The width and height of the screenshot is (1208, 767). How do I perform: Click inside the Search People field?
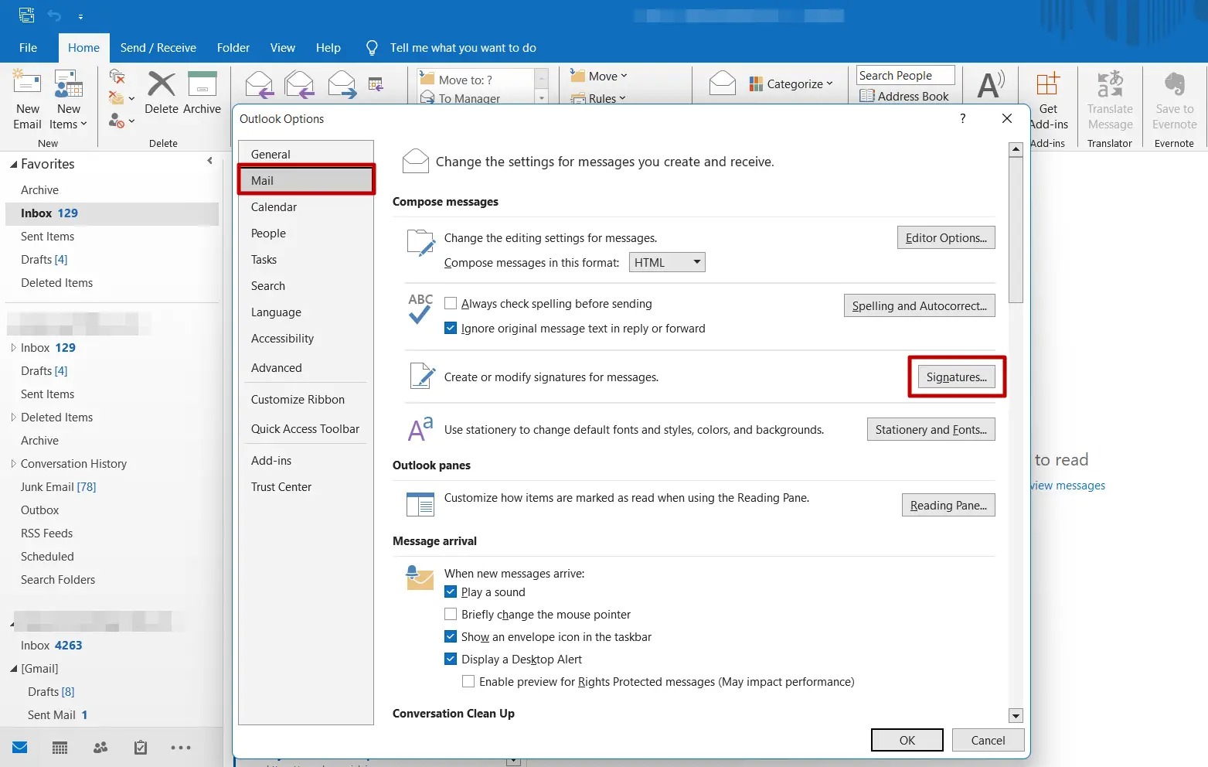point(904,75)
